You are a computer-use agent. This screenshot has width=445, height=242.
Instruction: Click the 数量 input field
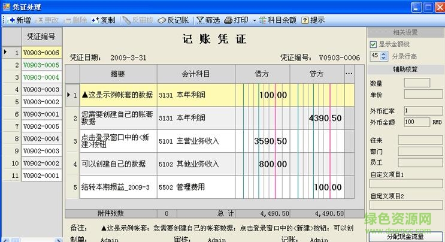pyautogui.click(x=417, y=83)
